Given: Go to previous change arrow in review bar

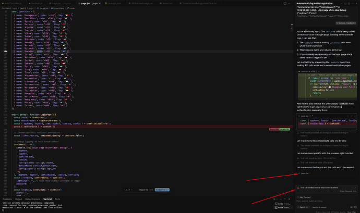Looking at the screenshot, I should click(x=125, y=190).
